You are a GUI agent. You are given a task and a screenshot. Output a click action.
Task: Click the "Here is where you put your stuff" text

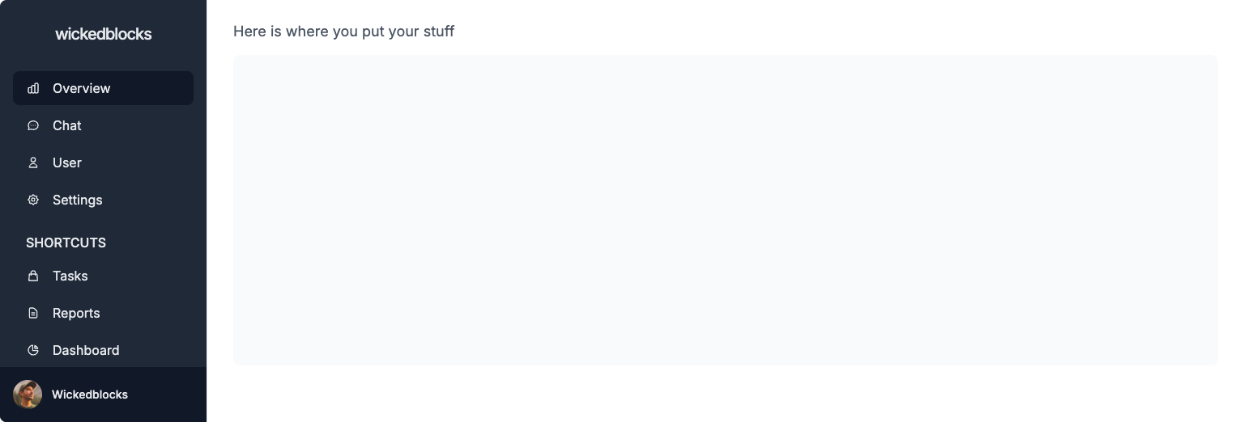point(344,32)
